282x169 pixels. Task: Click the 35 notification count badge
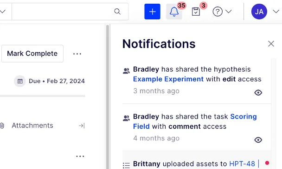(x=182, y=6)
